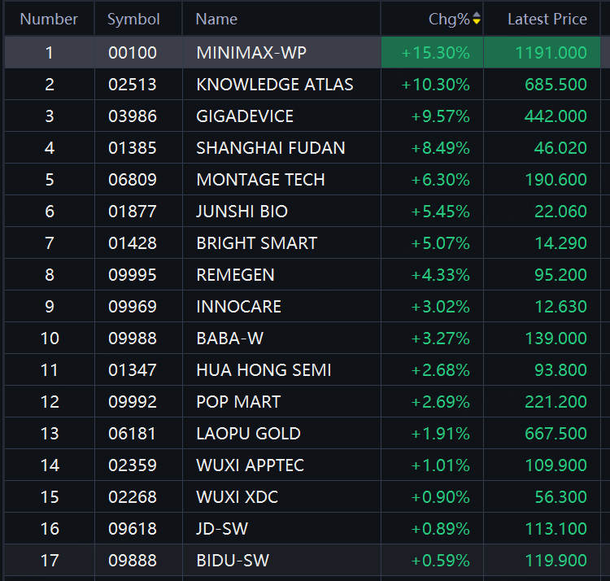
Task: Select the KNOWLEDGE ATLAS stock name
Action: 275,85
